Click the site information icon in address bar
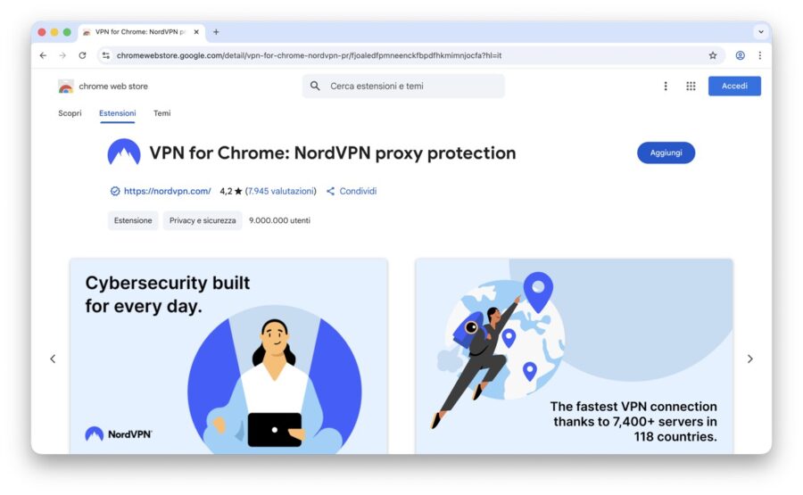Viewport: 803px width, 495px height. (x=105, y=55)
